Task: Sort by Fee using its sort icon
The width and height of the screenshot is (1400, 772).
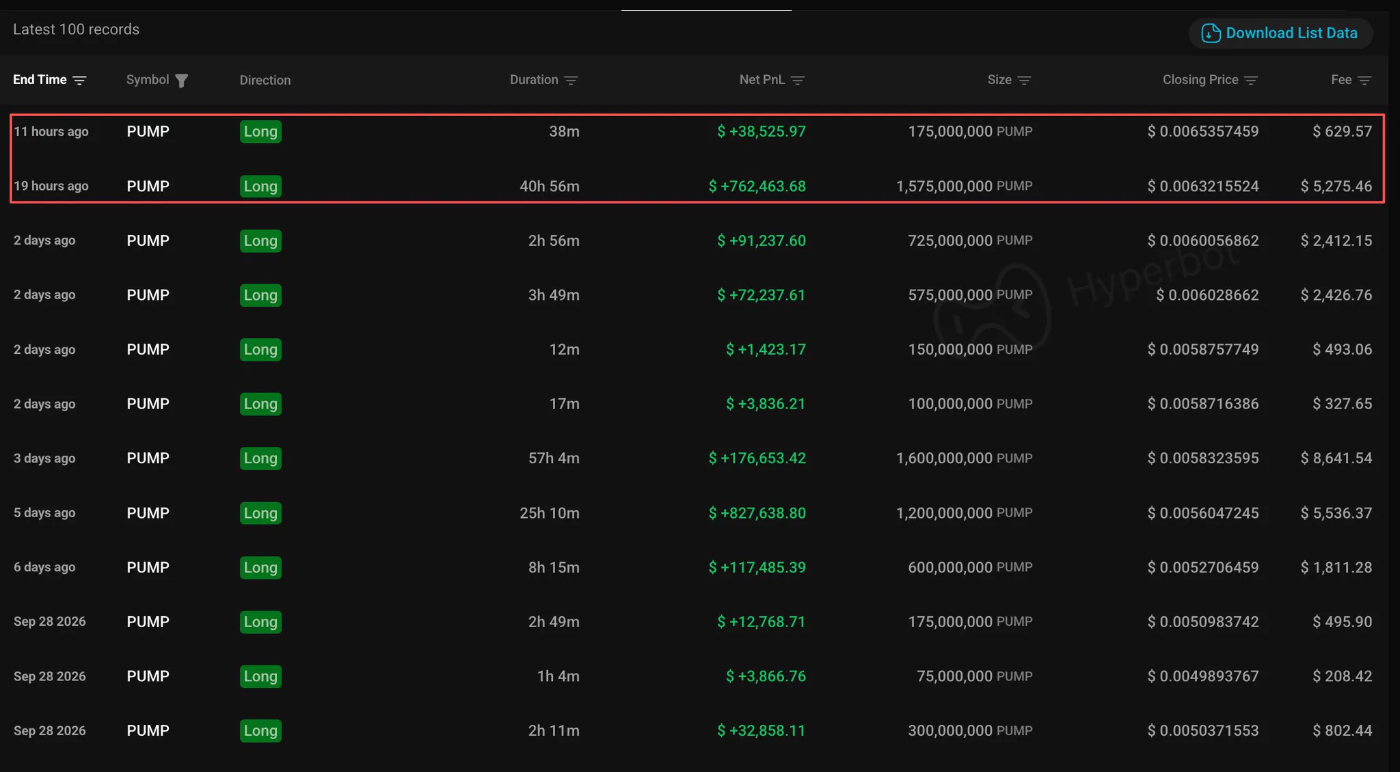Action: [1364, 81]
